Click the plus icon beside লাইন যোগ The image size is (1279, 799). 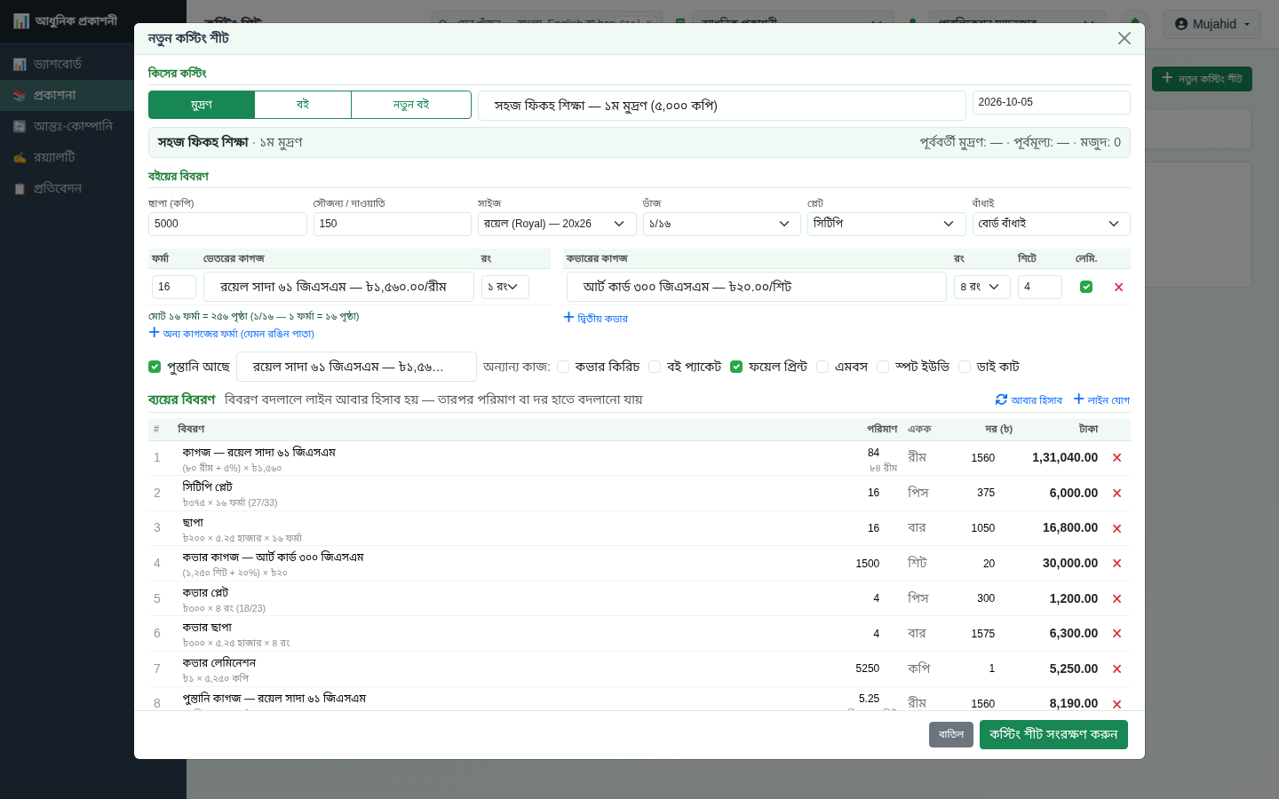tap(1078, 399)
